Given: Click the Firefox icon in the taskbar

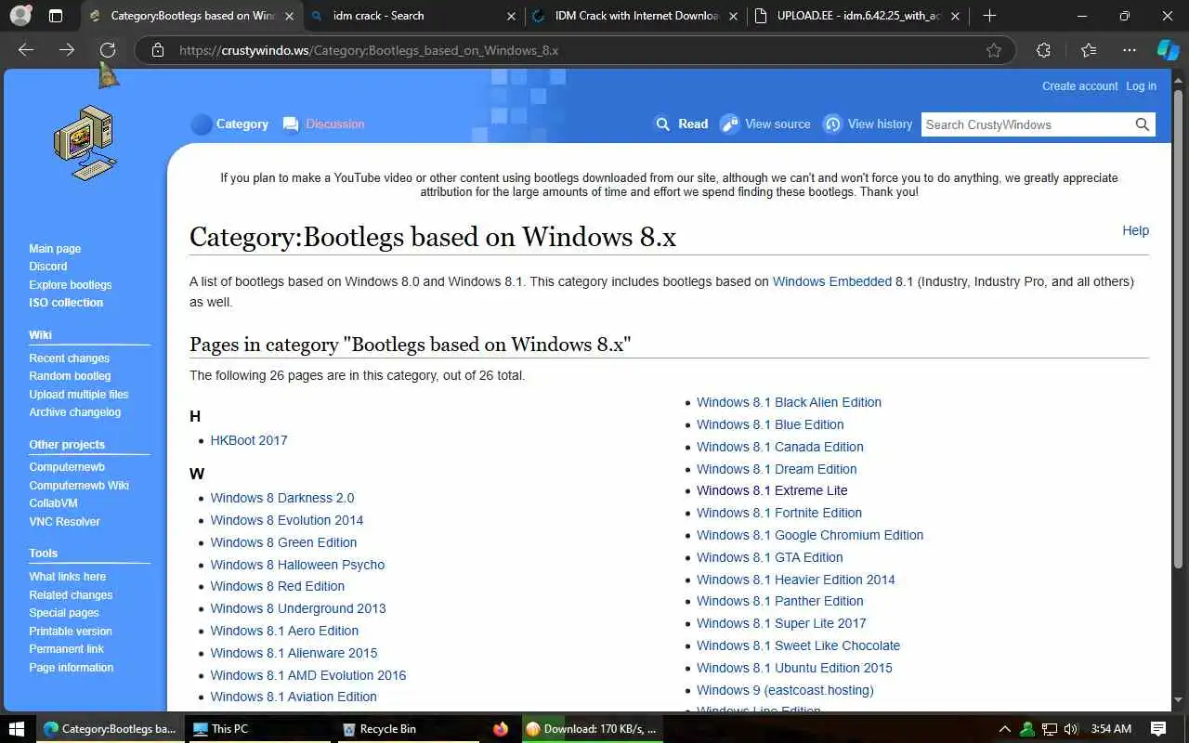Looking at the screenshot, I should 501,729.
